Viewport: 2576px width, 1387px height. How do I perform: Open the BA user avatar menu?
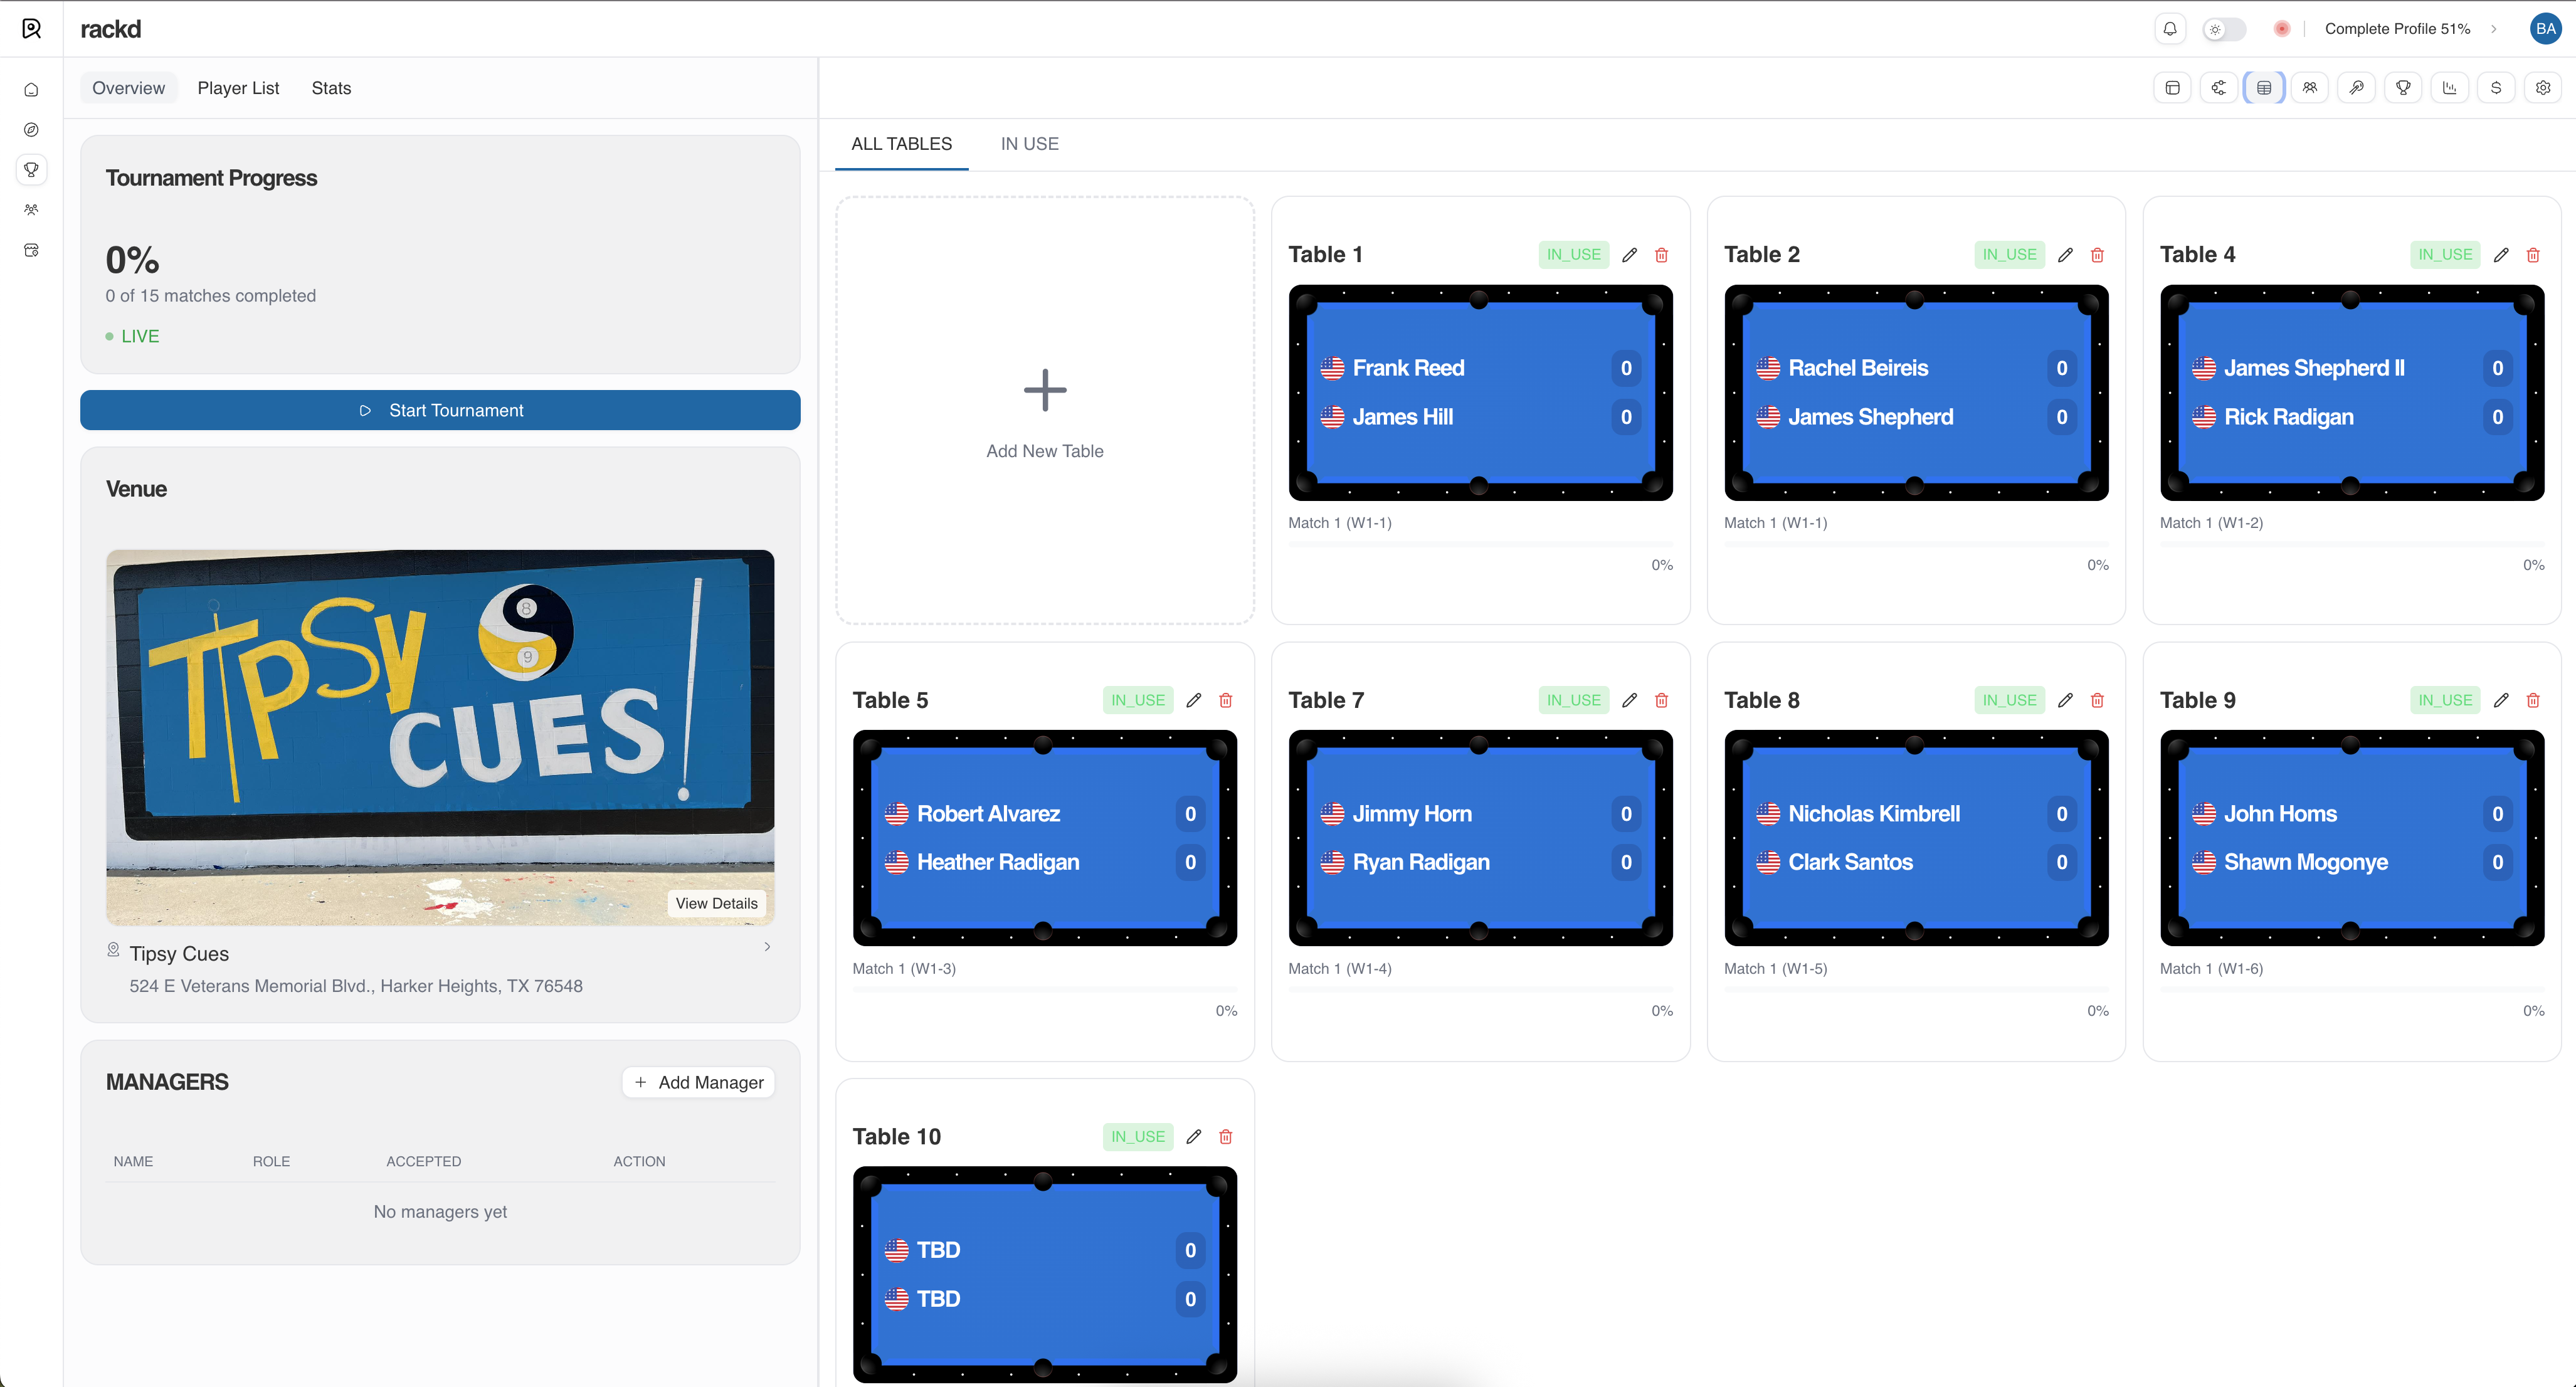coord(2545,29)
